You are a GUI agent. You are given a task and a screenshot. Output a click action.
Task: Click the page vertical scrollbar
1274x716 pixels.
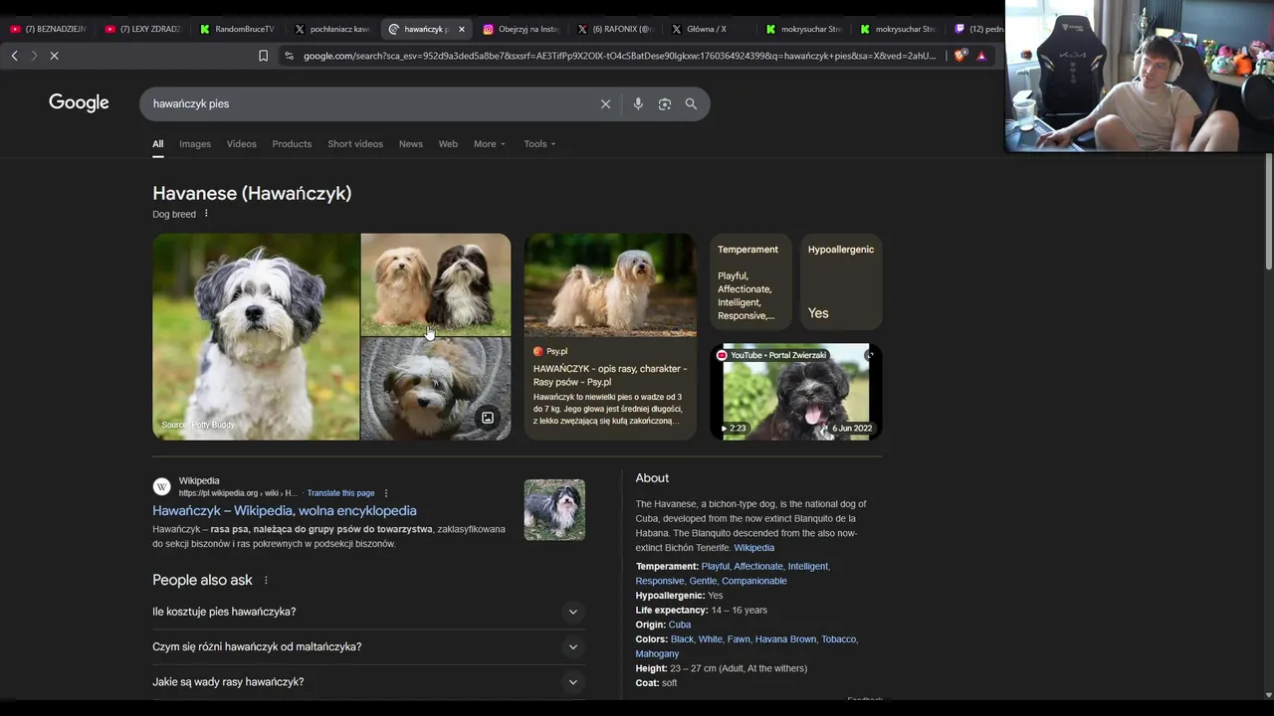[x=1269, y=211]
